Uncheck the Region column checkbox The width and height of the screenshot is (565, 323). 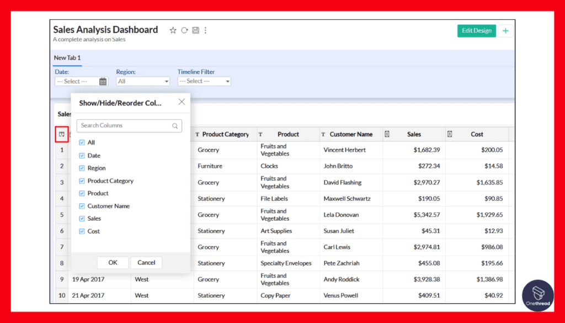tap(82, 168)
